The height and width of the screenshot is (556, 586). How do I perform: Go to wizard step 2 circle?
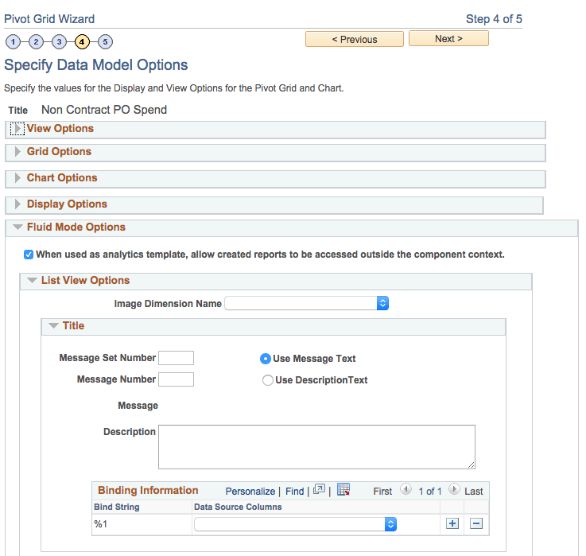[x=37, y=41]
